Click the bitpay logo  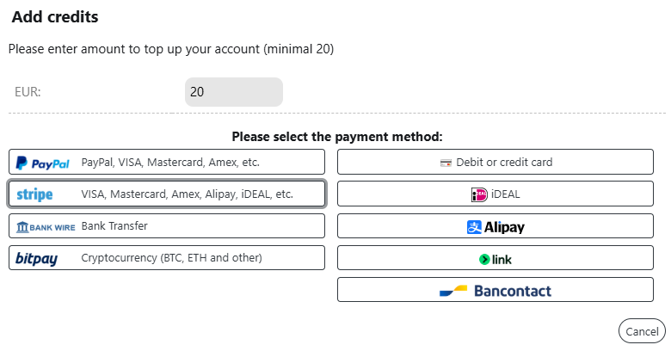(36, 259)
